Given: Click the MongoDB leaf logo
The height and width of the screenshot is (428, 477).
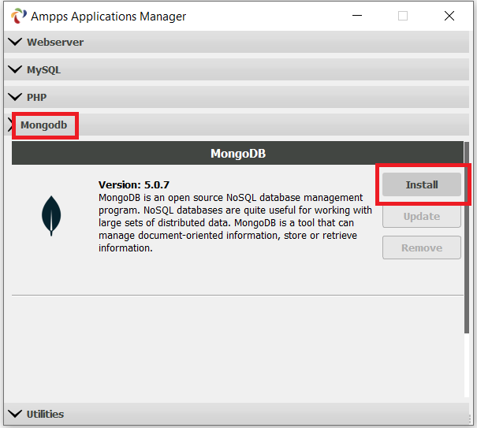Looking at the screenshot, I should coord(51,216).
